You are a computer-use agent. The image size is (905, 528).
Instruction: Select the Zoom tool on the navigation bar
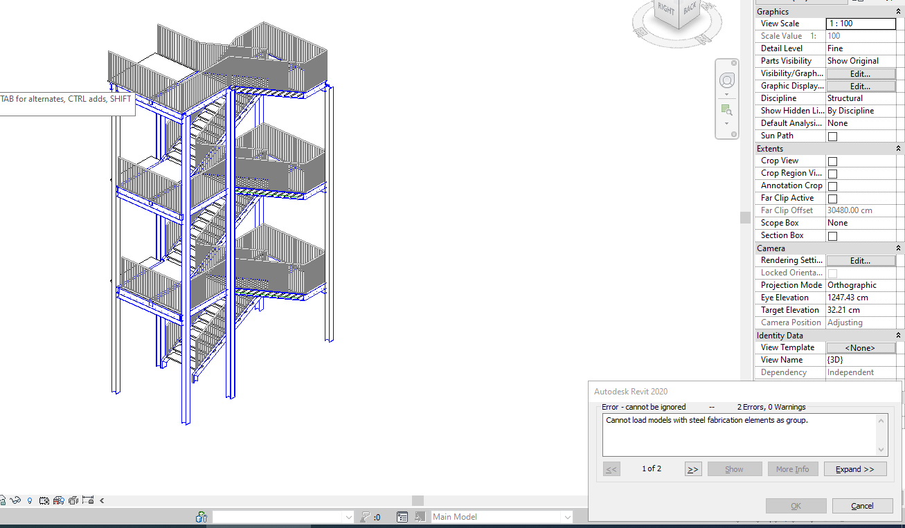pos(726,109)
